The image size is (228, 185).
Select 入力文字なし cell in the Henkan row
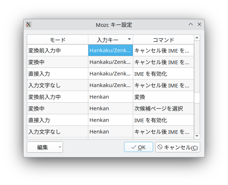(58, 132)
